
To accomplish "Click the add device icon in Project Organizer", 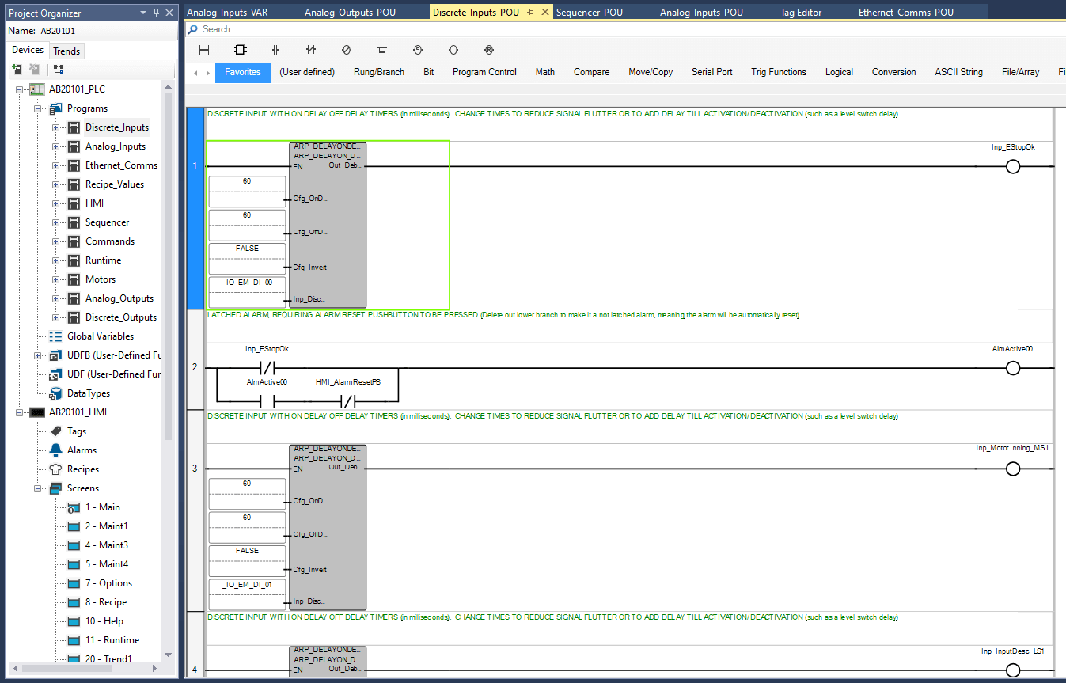I will (17, 70).
